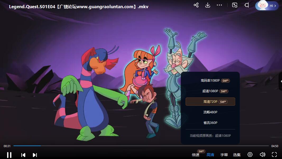
Task: Mute the volume speaker icon
Action: point(263,155)
